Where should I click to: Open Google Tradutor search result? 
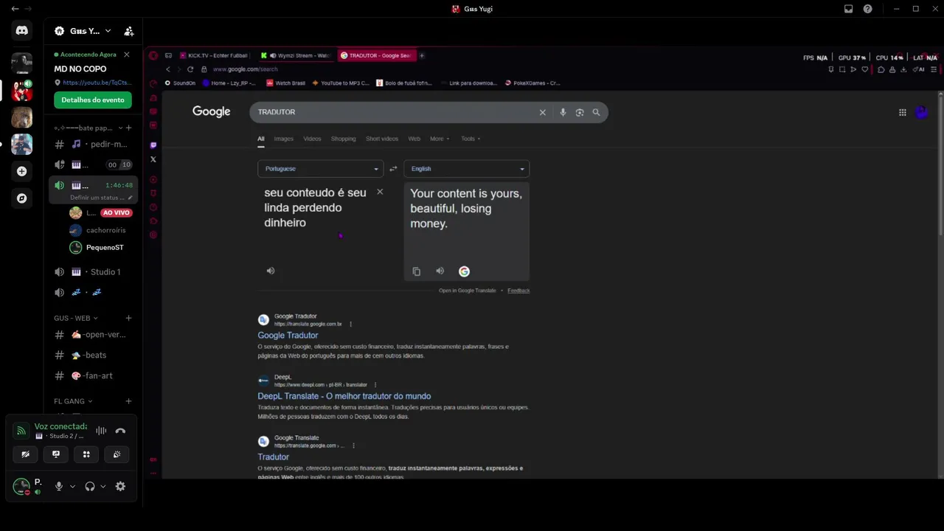point(288,336)
